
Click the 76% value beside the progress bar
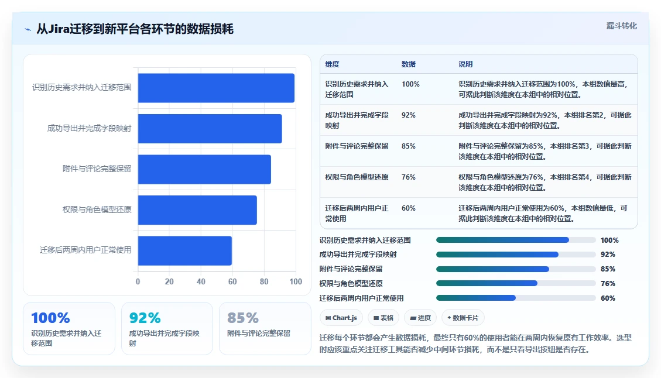click(x=608, y=284)
